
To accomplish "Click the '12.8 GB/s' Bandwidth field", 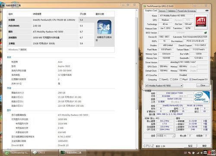I will click(199, 58).
